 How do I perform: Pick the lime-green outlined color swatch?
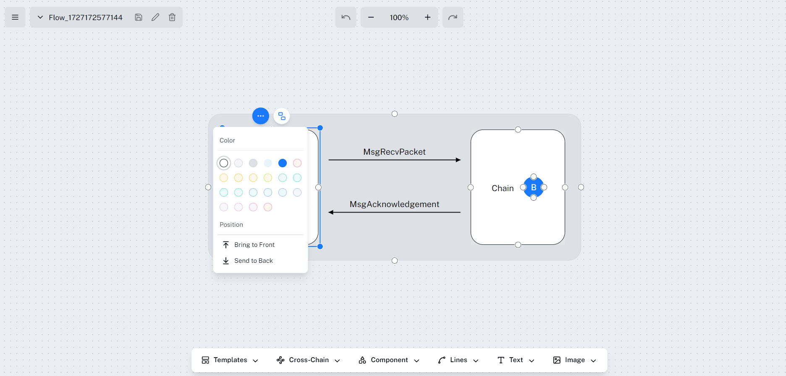click(268, 178)
